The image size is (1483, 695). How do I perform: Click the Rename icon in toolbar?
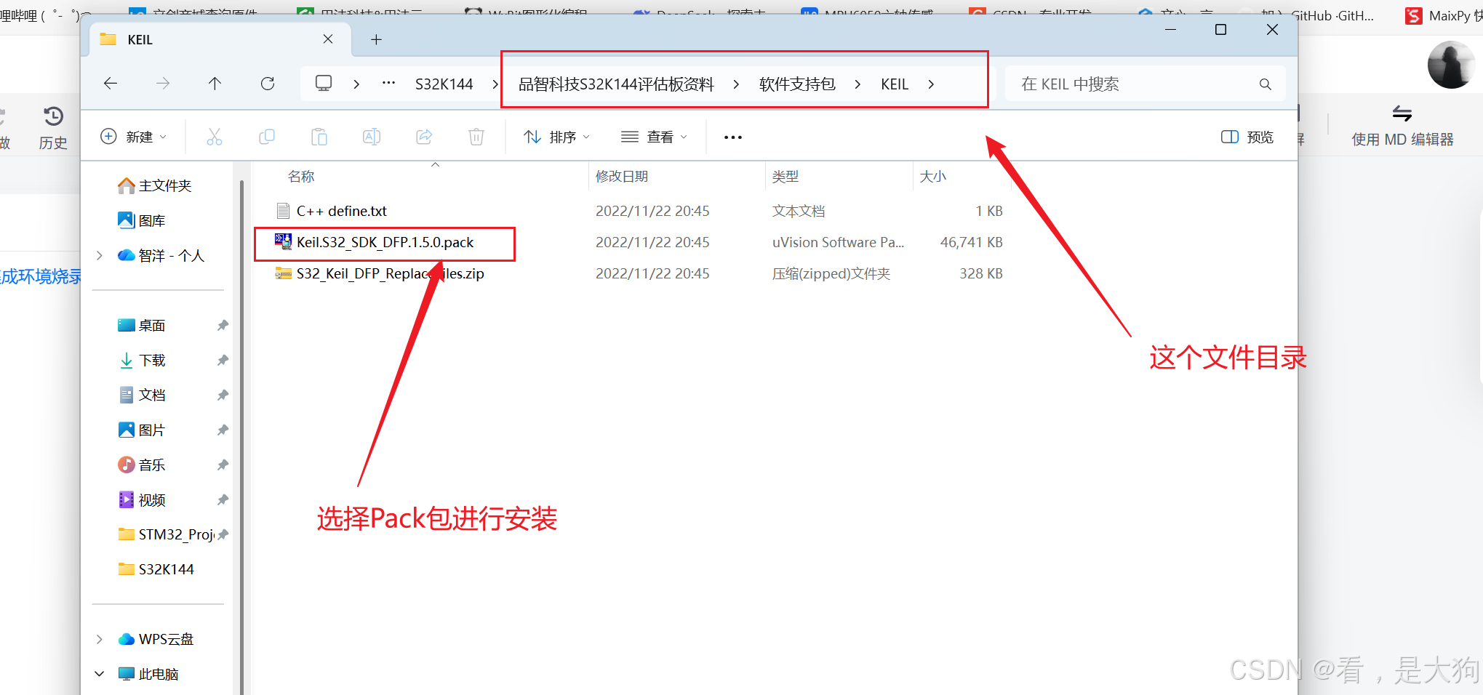372,137
